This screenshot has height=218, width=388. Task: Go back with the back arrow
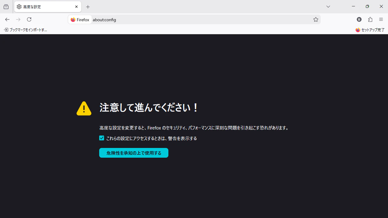(7, 19)
